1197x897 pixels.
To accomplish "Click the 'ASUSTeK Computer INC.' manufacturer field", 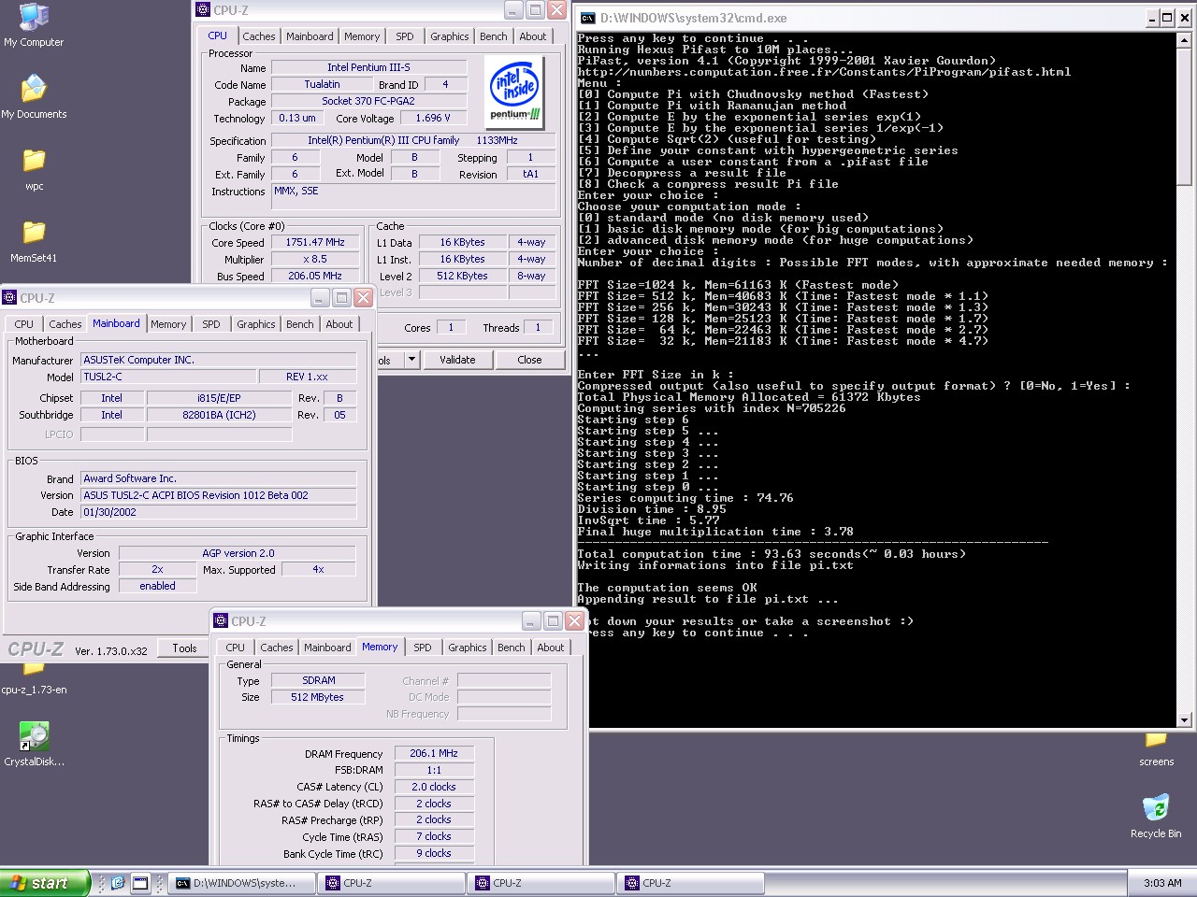I will pyautogui.click(x=218, y=360).
